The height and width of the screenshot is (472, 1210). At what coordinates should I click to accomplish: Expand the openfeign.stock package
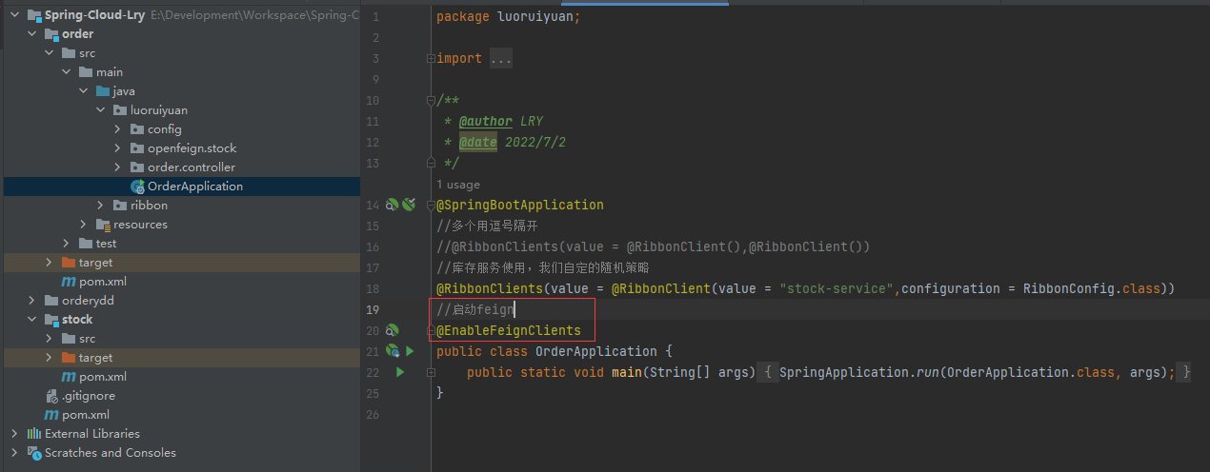click(117, 148)
